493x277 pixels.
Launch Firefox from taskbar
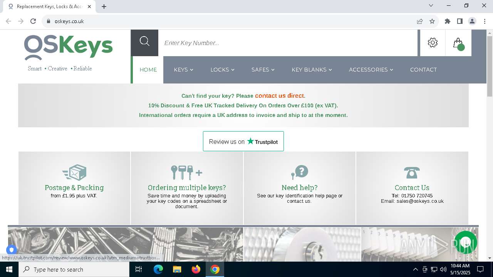point(196,269)
